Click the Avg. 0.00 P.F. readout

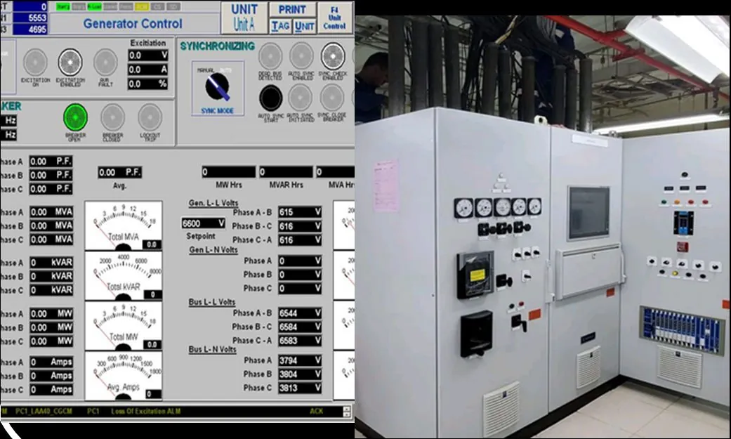[x=120, y=173]
